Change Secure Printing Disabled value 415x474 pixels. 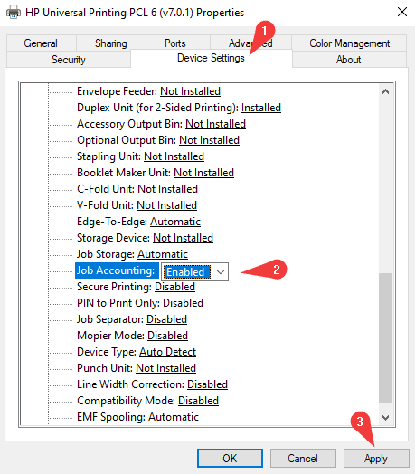(174, 287)
